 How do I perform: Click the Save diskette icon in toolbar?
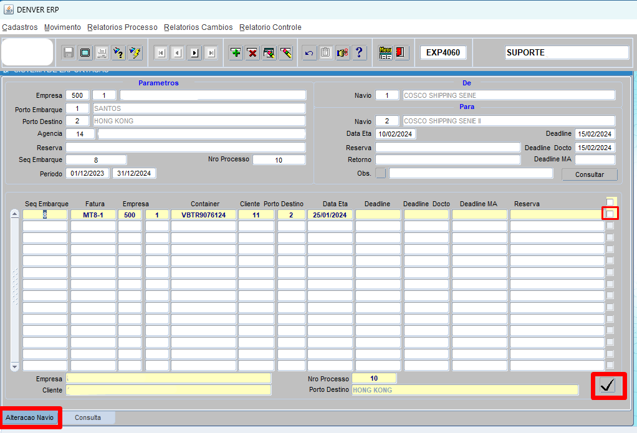pos(69,53)
